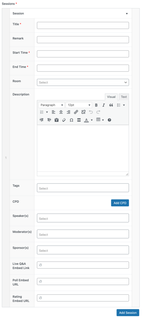Viewport: 142px width, 318px height.
Task: Toggle paste as text clipboard icon
Action: pos(56,120)
